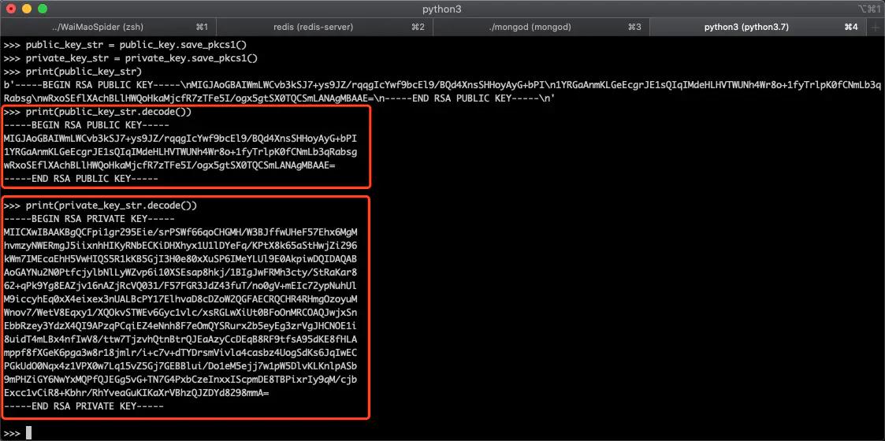Click key line starting 9mPHZiGY6NwYx
Screen dimensions: 885x441
tap(180, 379)
